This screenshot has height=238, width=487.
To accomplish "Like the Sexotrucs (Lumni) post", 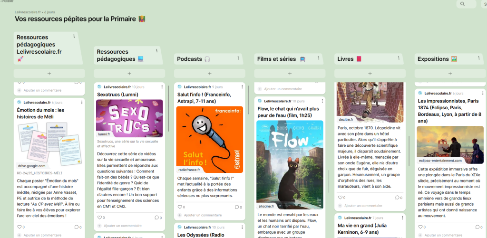I will pos(99,218).
